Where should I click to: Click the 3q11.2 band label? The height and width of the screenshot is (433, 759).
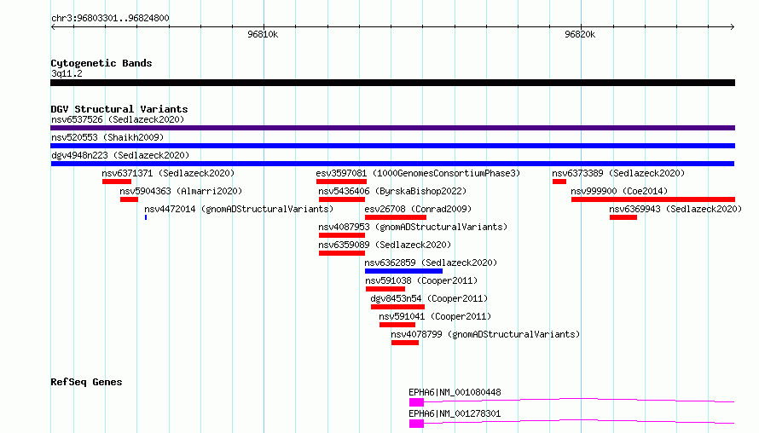click(67, 73)
